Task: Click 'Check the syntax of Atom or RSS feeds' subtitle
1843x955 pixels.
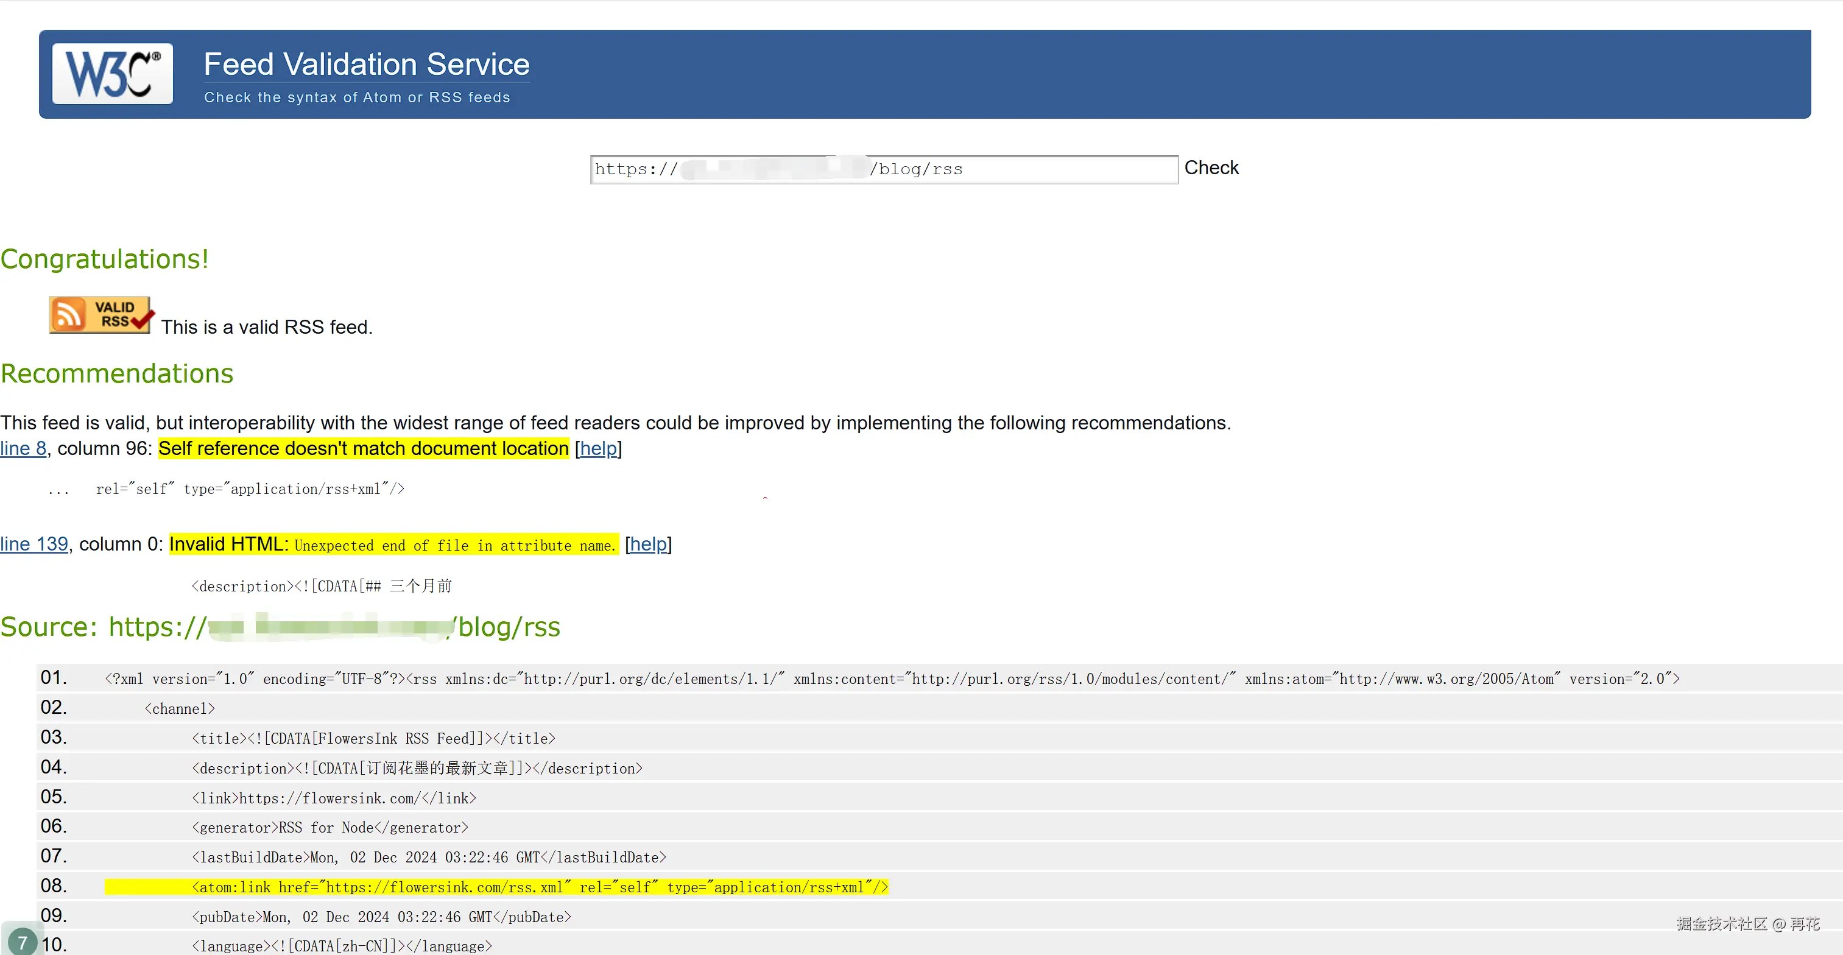Action: click(356, 97)
